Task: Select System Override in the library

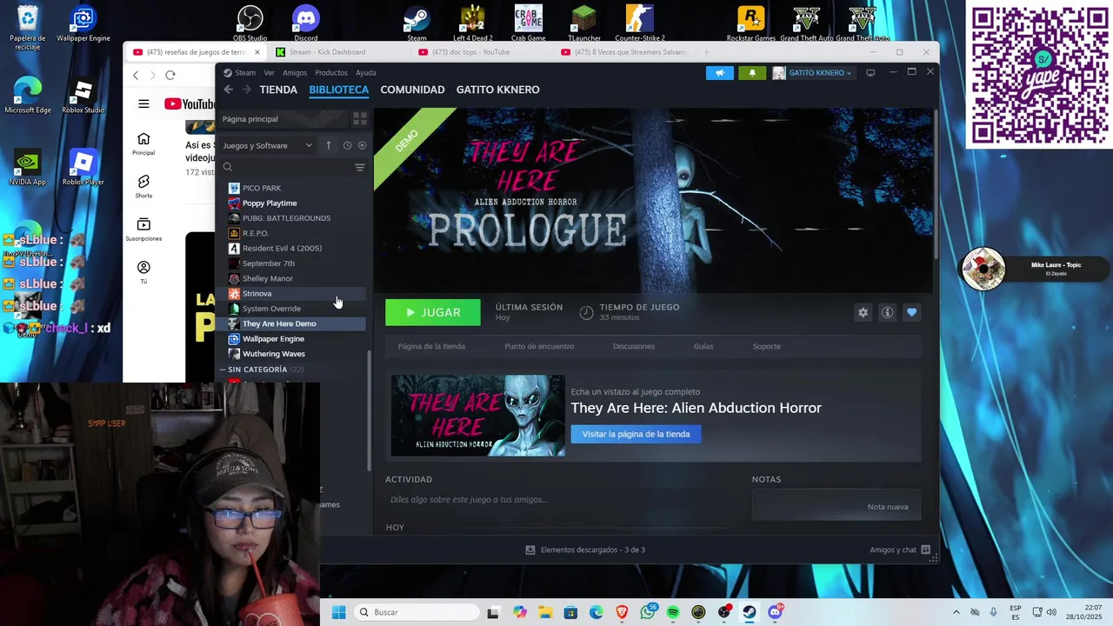Action: coord(293,309)
